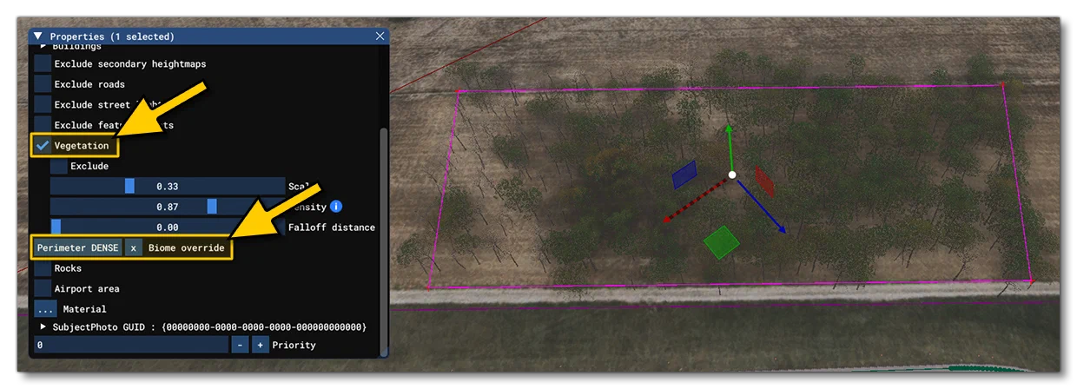This screenshot has height=389, width=1077.
Task: Select the red plane gizmo handle
Action: coord(765,181)
